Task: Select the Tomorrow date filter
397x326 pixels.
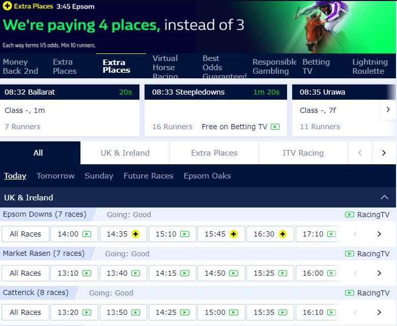Action: pyautogui.click(x=55, y=176)
